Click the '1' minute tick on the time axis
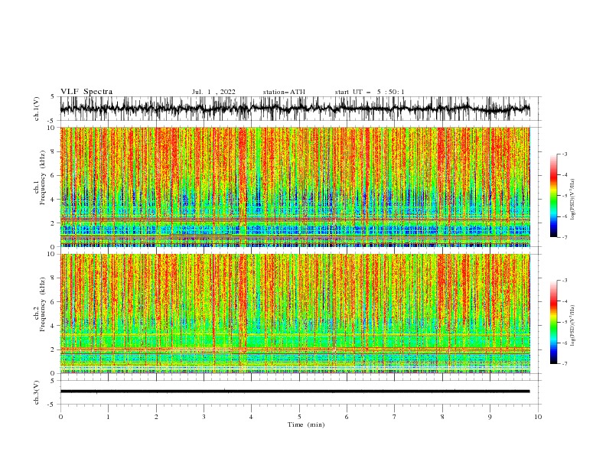The image size is (606, 468). pyautogui.click(x=108, y=417)
